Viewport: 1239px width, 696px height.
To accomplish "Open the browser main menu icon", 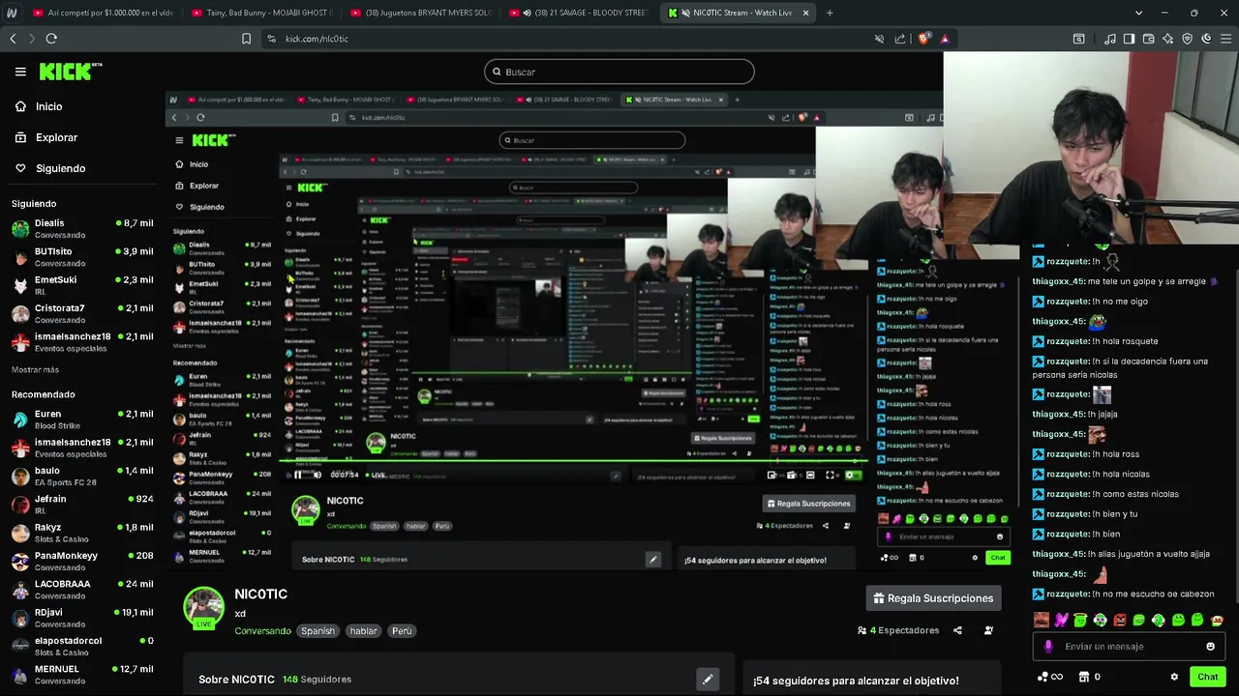I will (1225, 39).
